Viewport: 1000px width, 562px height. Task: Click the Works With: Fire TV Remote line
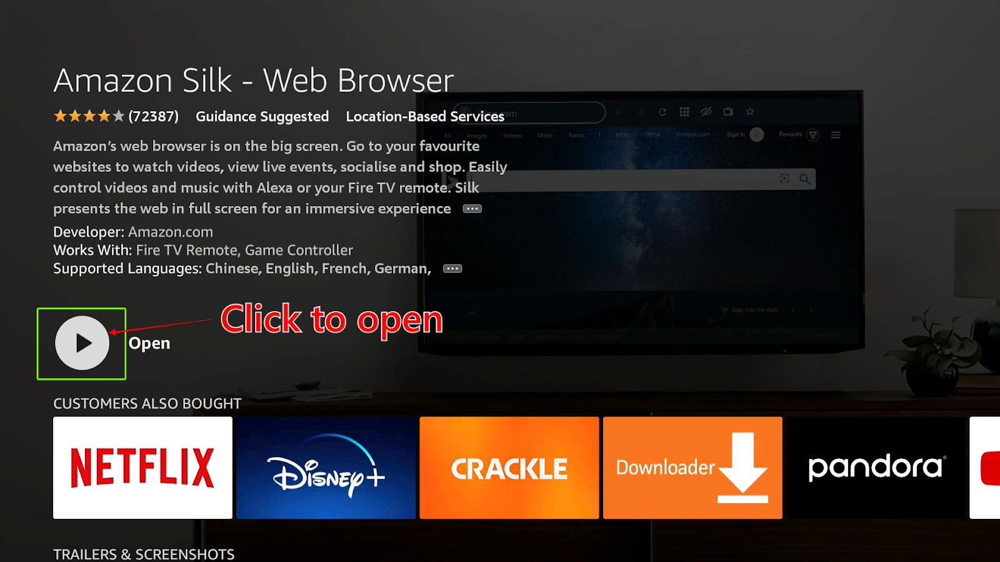click(203, 250)
